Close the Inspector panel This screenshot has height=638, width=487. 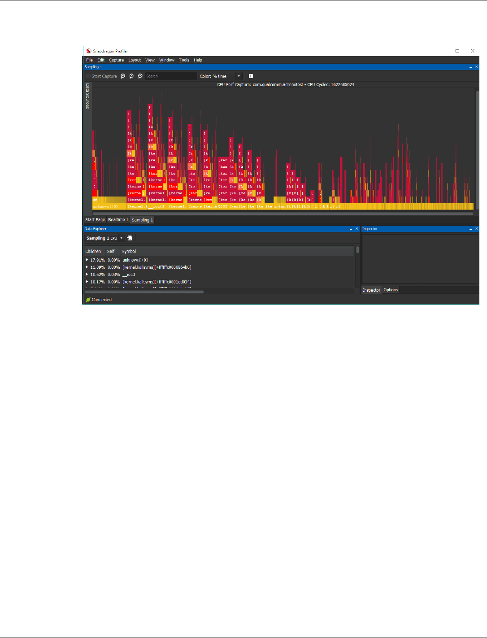[477, 229]
